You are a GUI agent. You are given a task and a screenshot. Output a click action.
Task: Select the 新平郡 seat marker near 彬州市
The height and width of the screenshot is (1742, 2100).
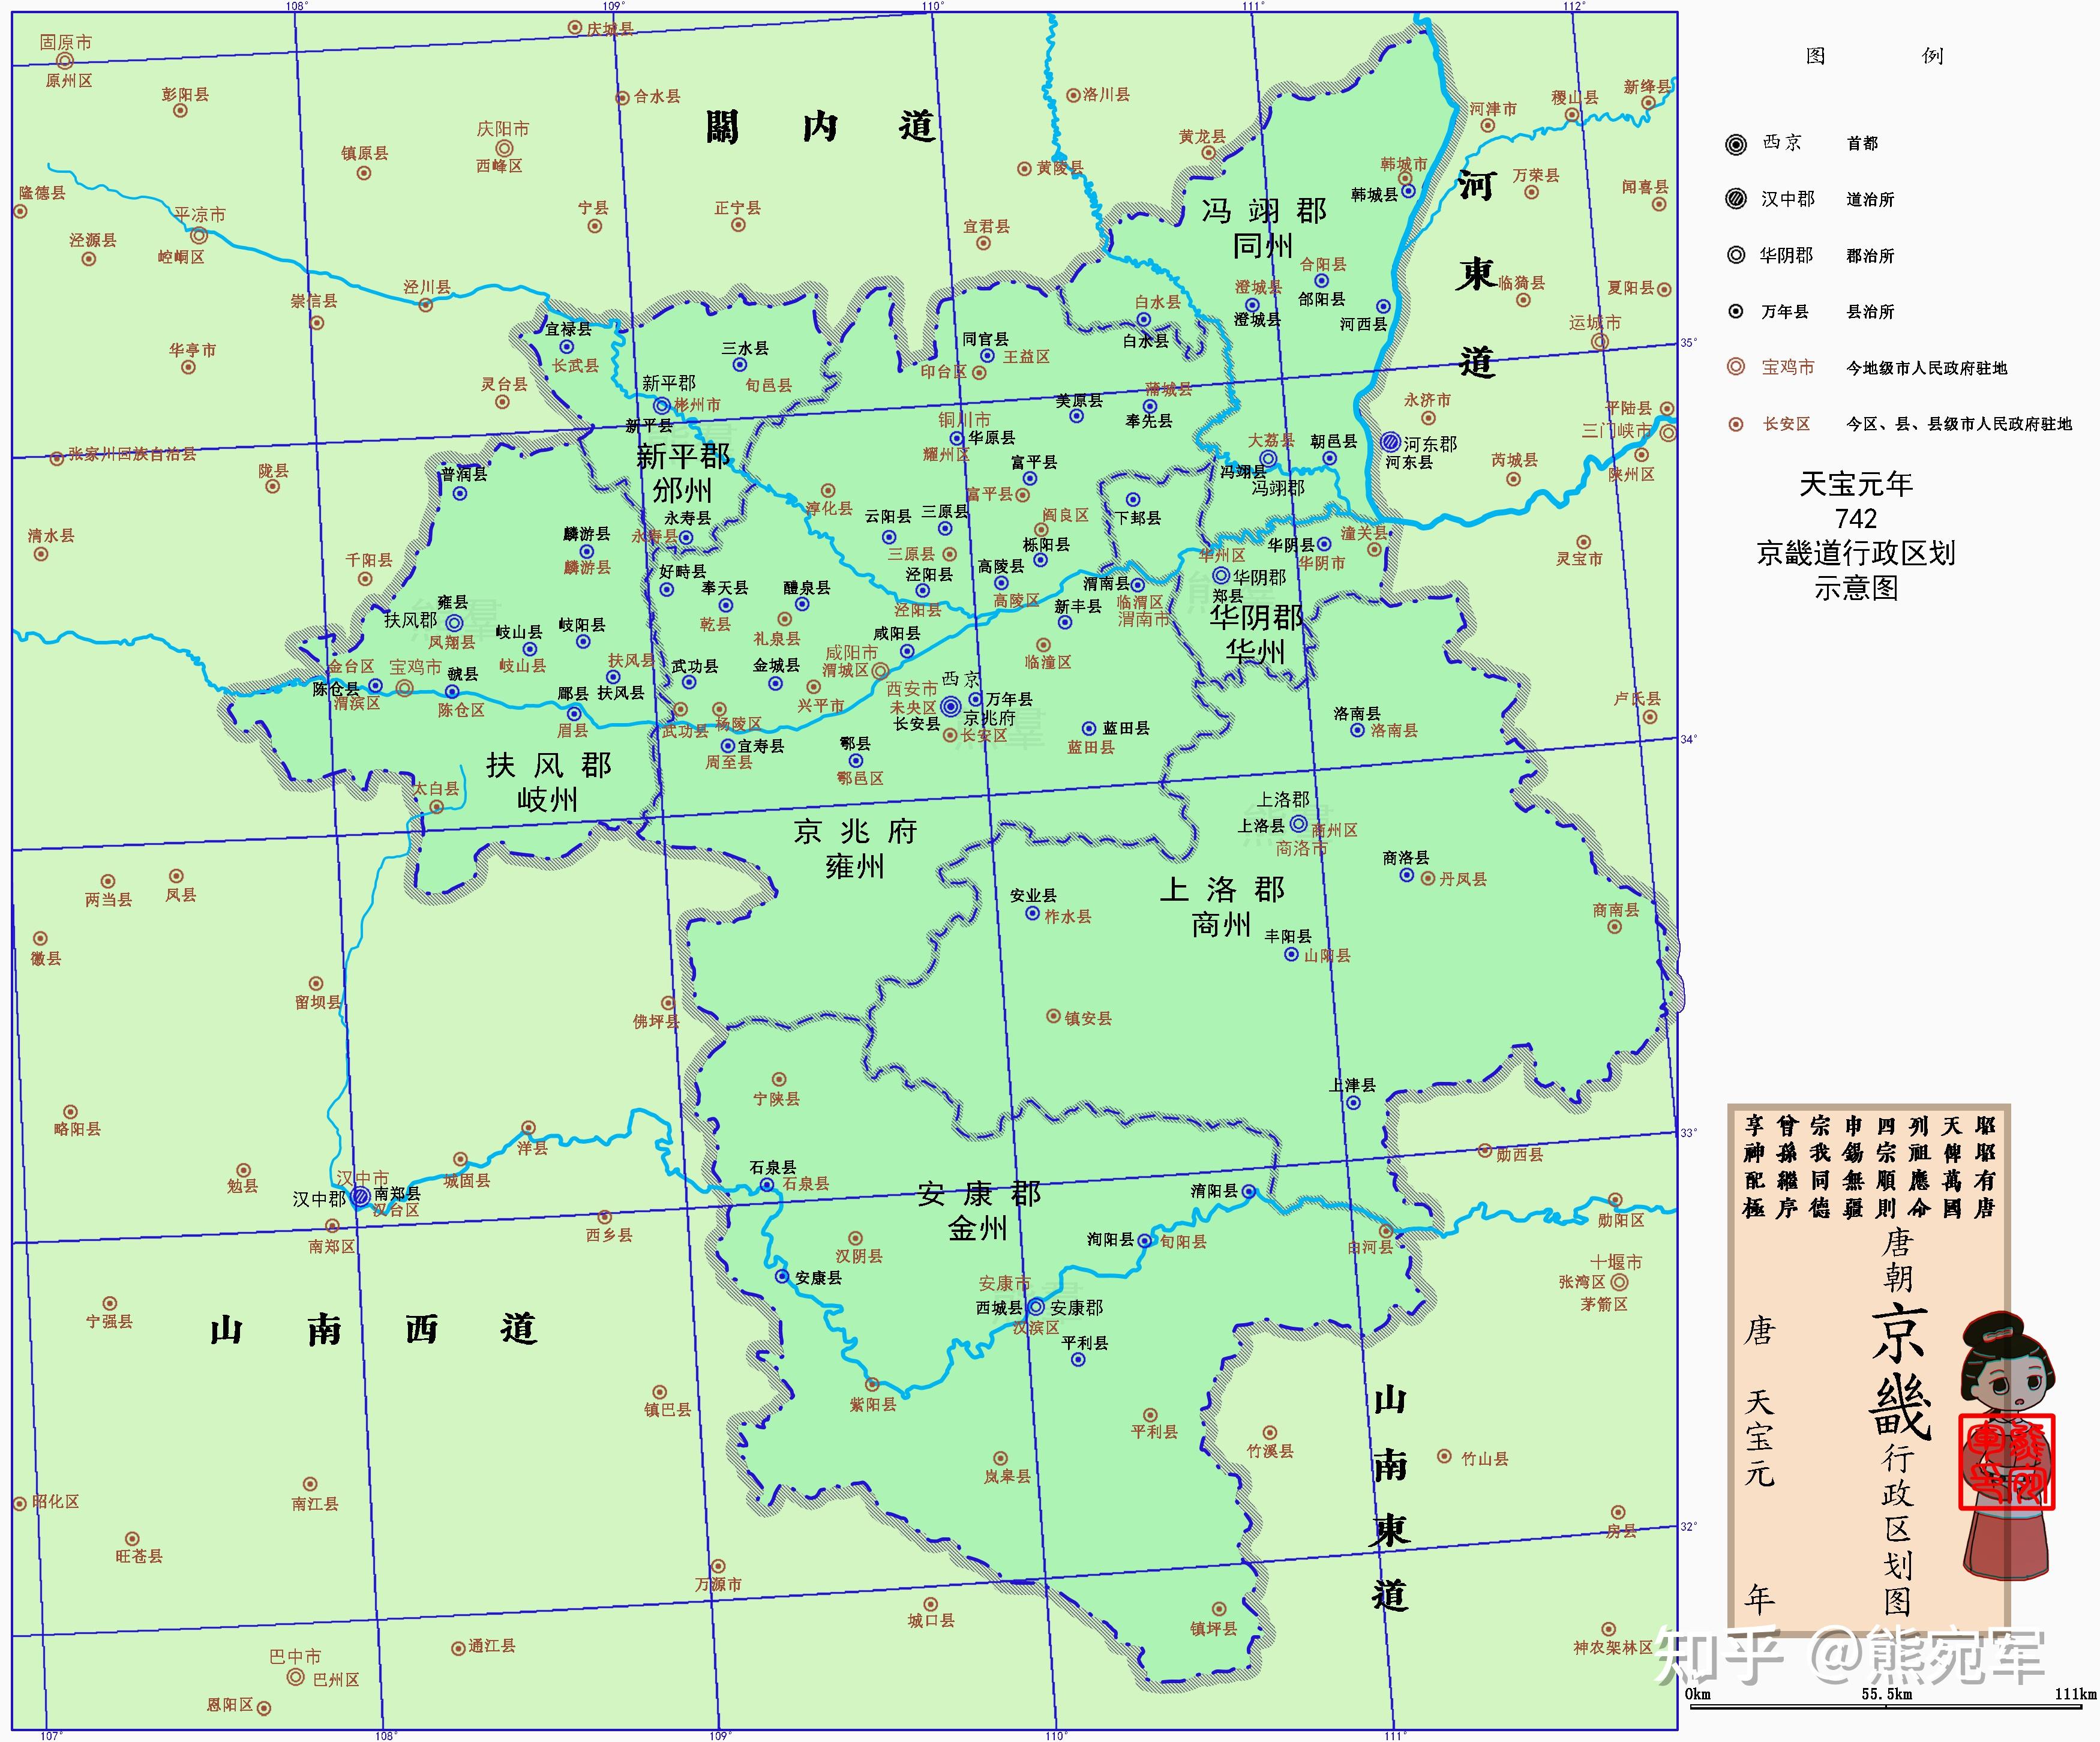pos(662,406)
